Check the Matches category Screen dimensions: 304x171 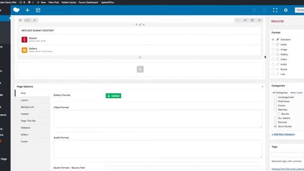click(275, 110)
